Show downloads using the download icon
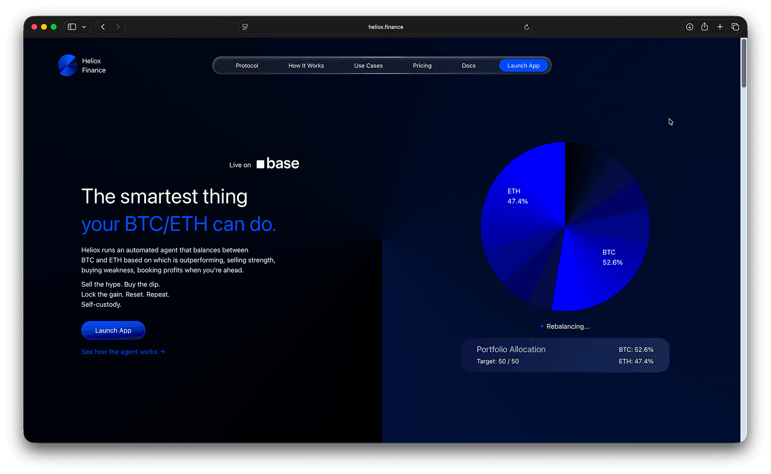Image resolution: width=771 pixels, height=474 pixels. 690,27
